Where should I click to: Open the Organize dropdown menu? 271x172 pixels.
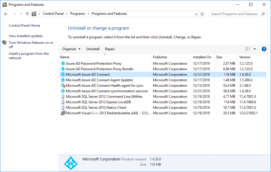coord(71,49)
